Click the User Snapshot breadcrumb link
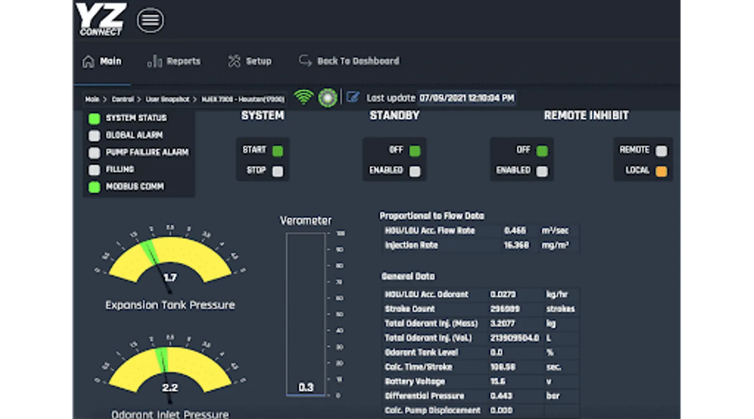 (167, 99)
